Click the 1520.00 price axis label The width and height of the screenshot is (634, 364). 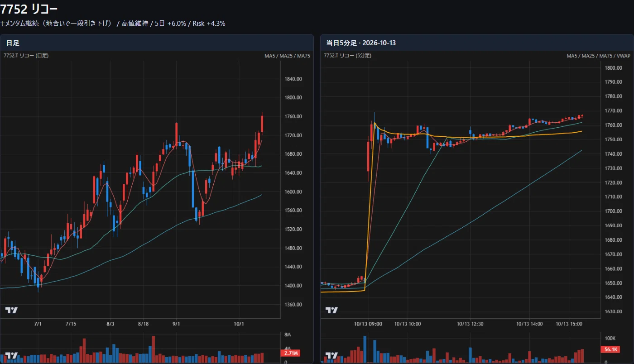293,230
